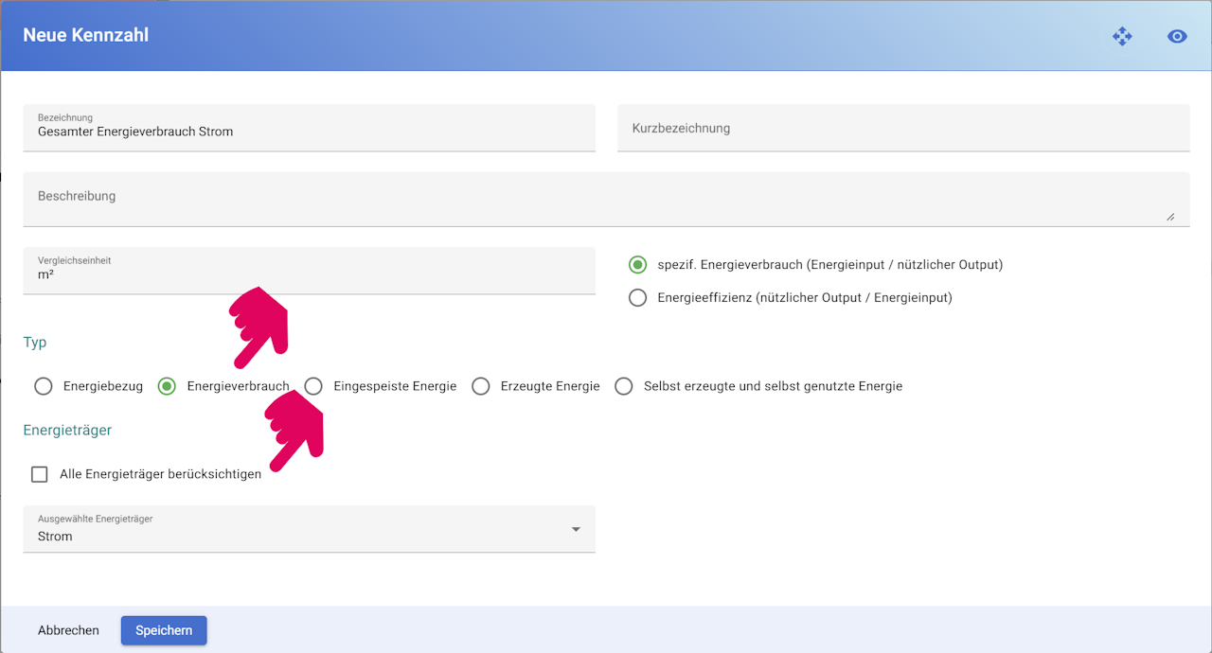Click Abbrechen to cancel

pos(68,630)
